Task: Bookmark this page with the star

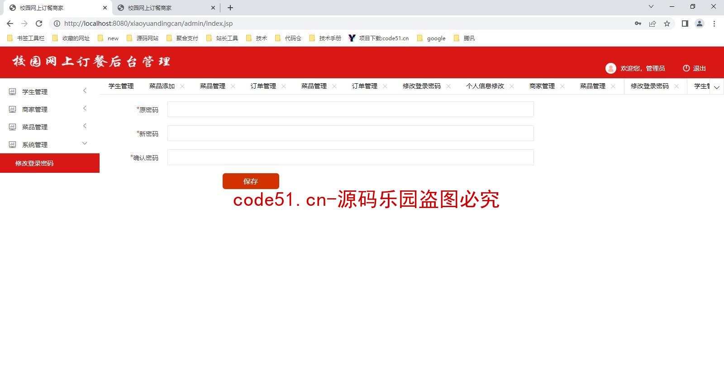Action: 667,24
